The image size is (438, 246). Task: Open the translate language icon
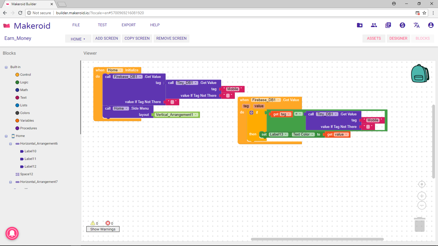tap(416, 25)
